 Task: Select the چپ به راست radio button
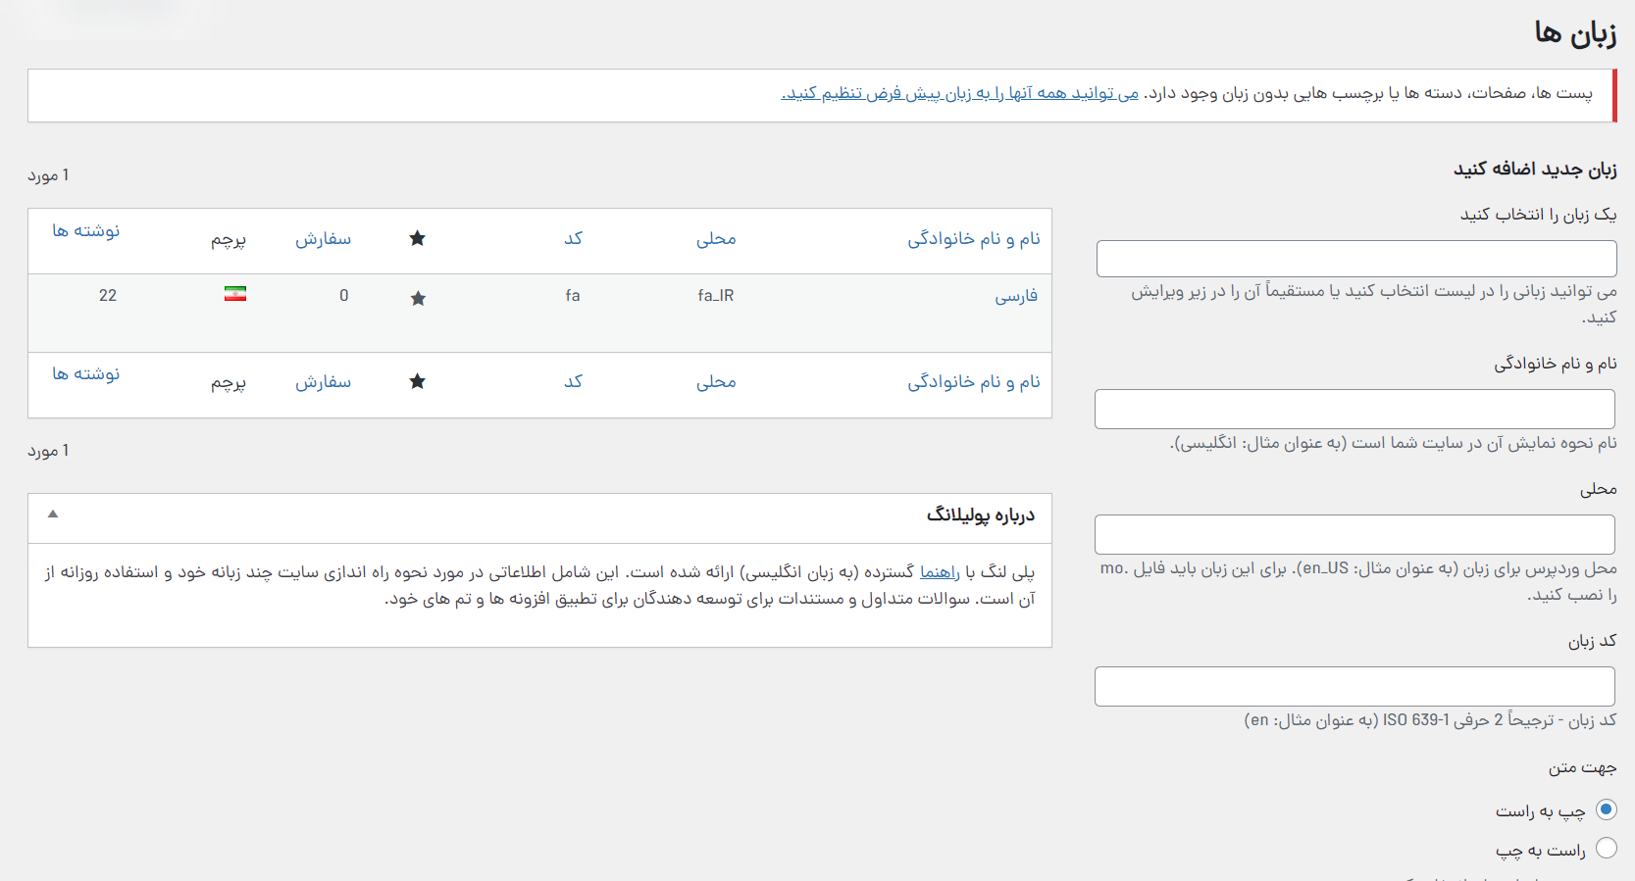click(x=1606, y=809)
